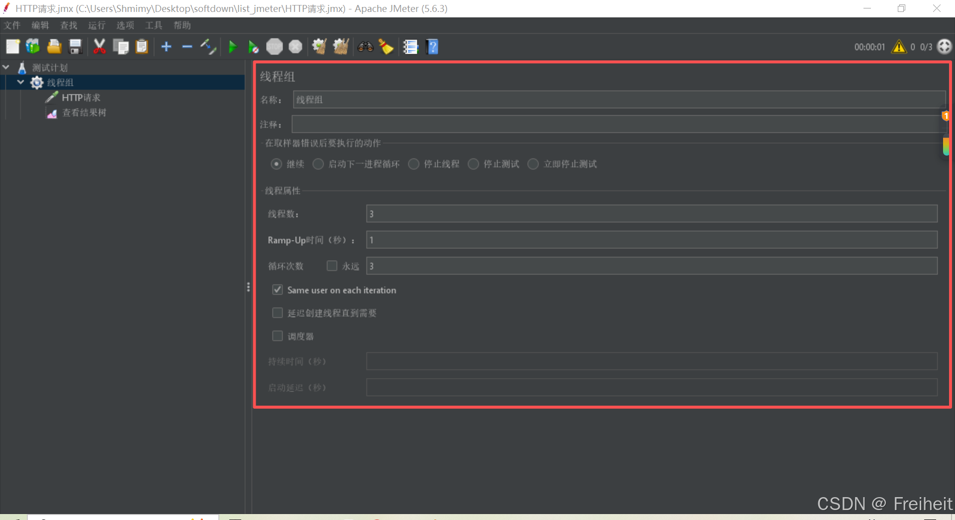The height and width of the screenshot is (520, 955).
Task: Select 启动下一进程循环 radio option
Action: [x=318, y=164]
